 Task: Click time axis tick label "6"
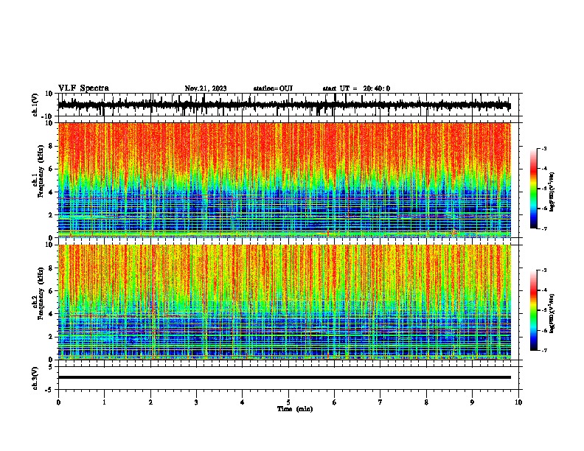pyautogui.click(x=335, y=402)
